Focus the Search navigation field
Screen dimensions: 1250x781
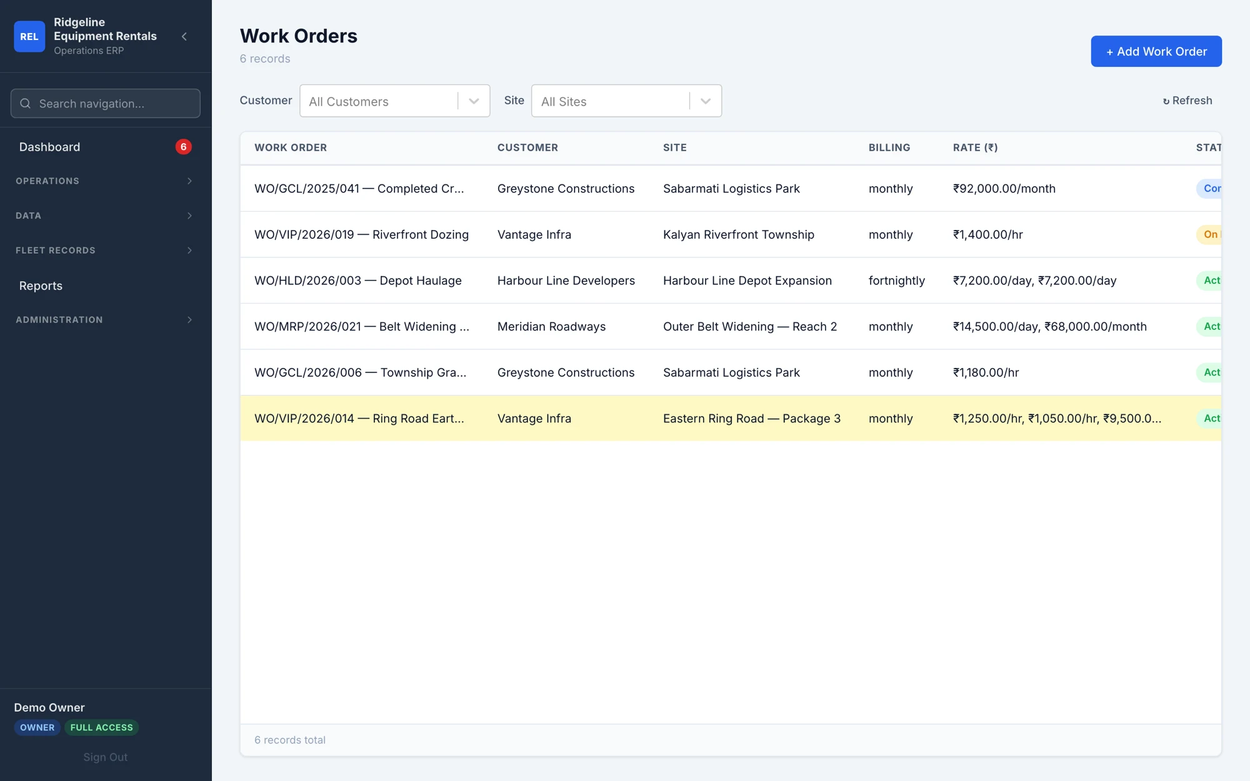pos(105,103)
